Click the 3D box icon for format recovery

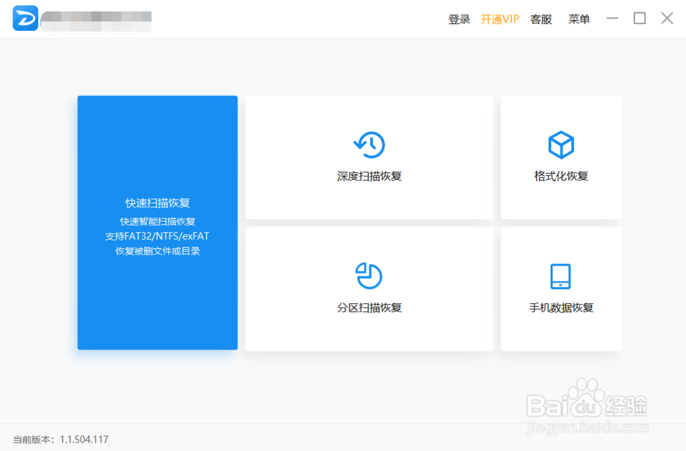(560, 143)
